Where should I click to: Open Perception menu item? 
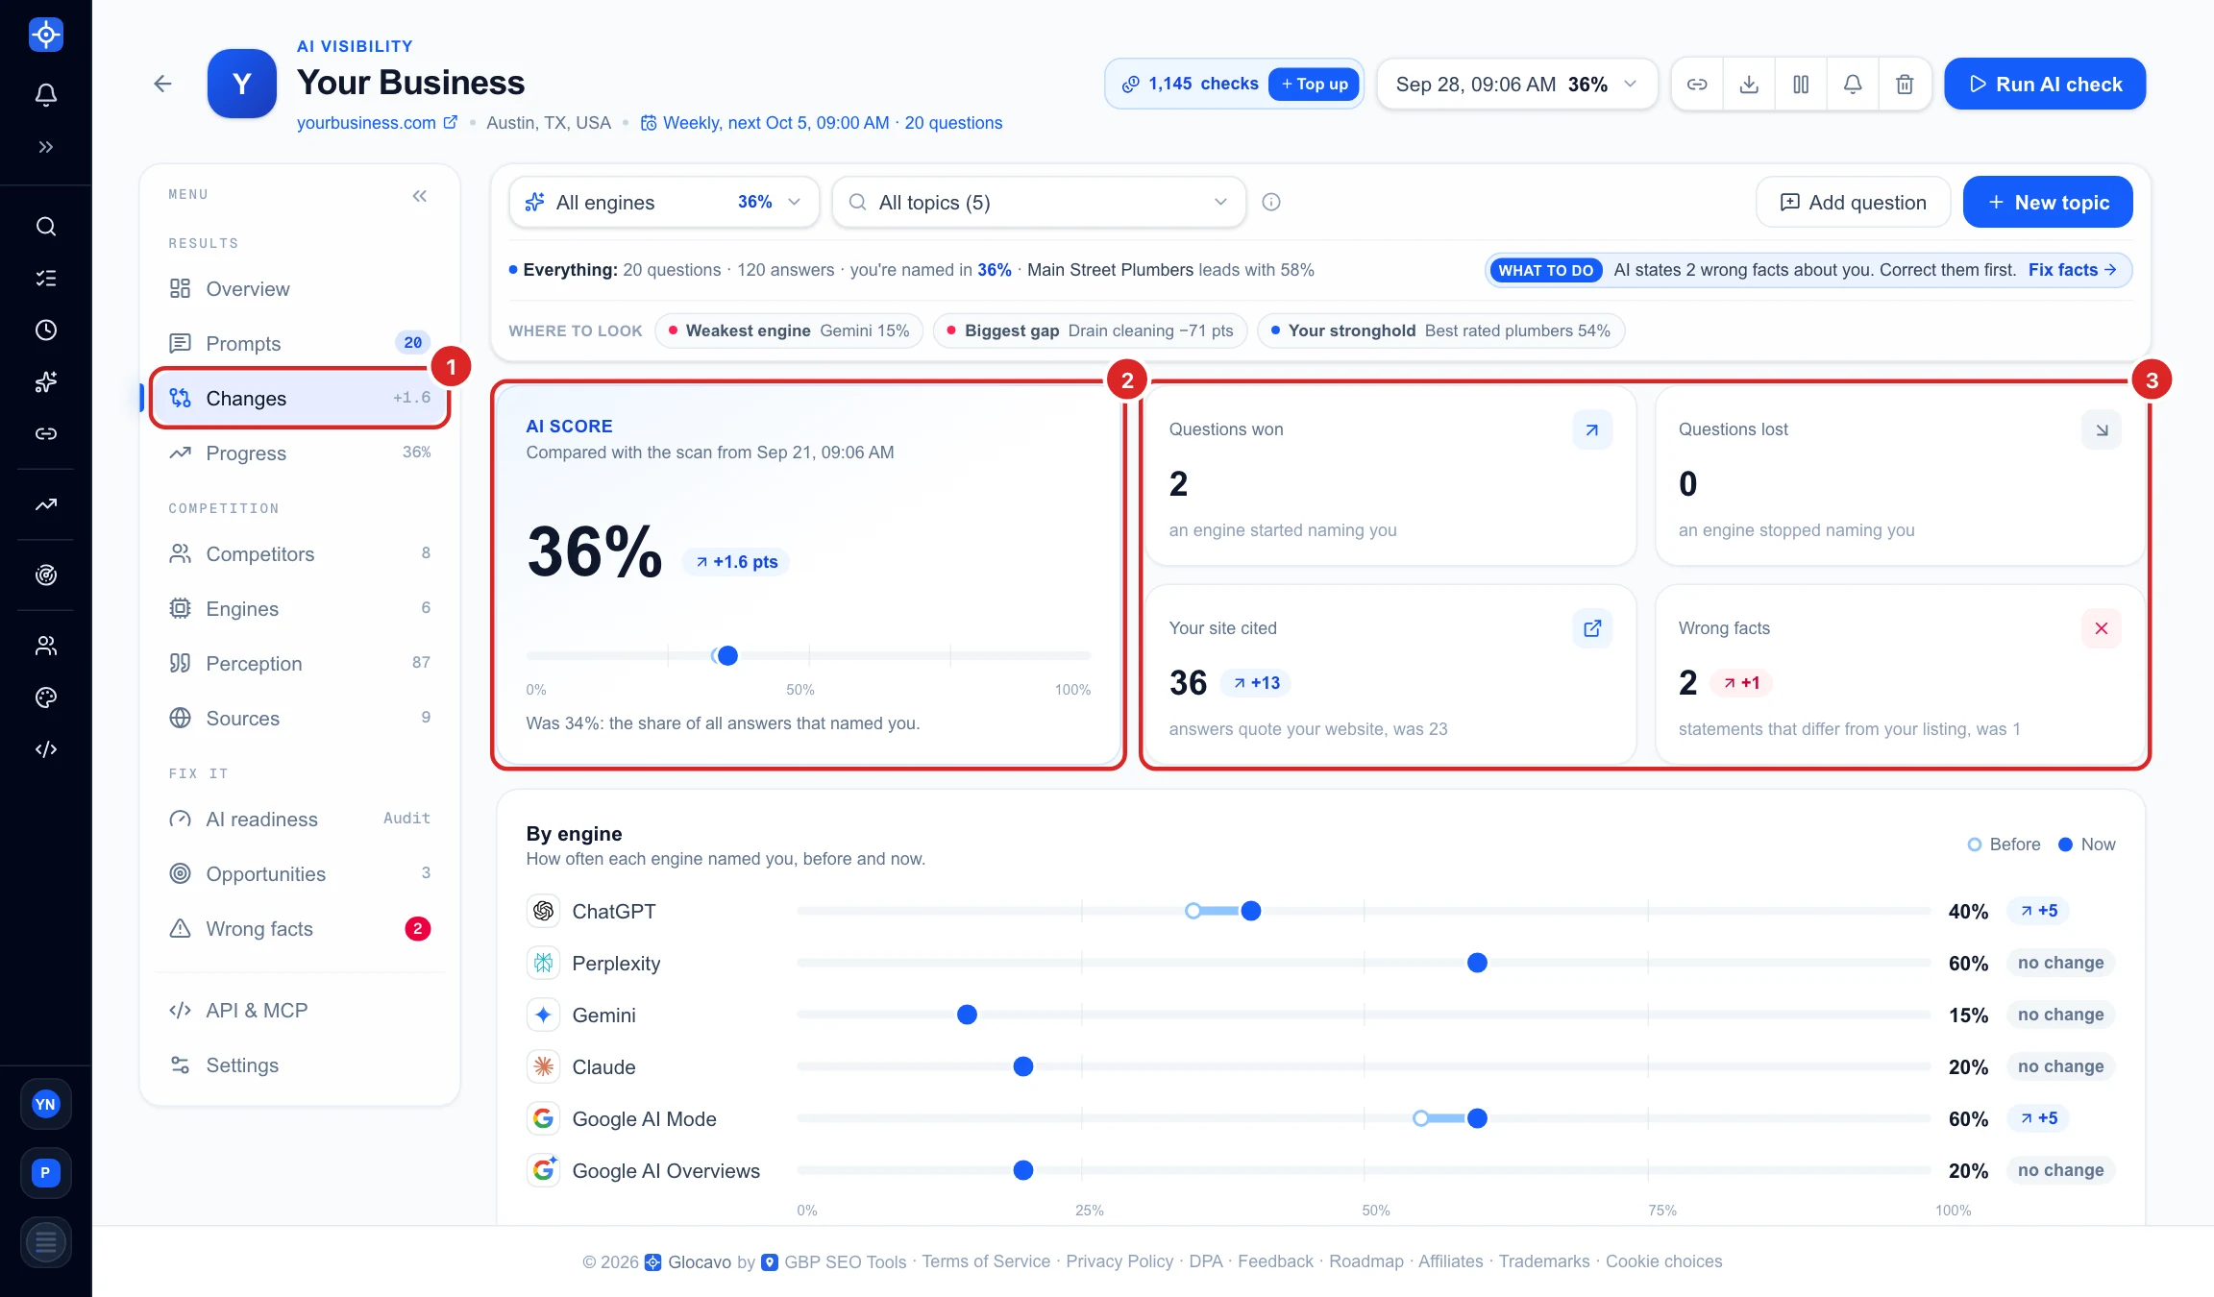pyautogui.click(x=300, y=663)
